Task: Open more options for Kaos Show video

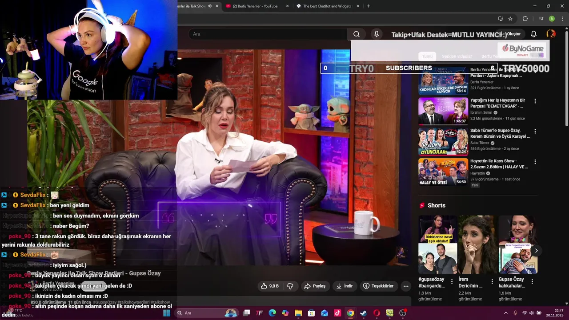Action: [535, 162]
